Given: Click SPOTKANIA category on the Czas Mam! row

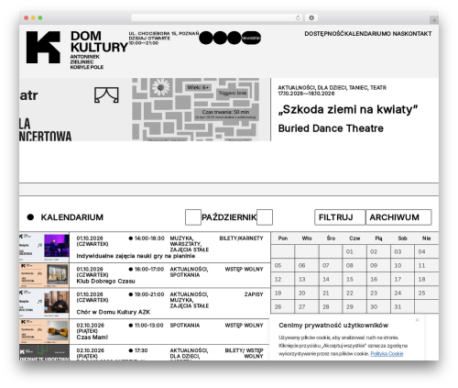Looking at the screenshot, I should [185, 326].
